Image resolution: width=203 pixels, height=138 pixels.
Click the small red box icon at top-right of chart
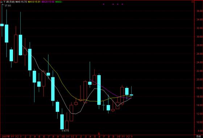click(192, 2)
